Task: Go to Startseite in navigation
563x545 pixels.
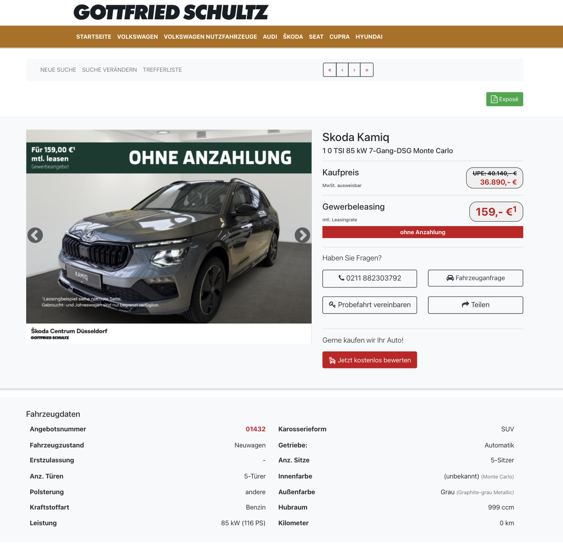Action: tap(94, 37)
